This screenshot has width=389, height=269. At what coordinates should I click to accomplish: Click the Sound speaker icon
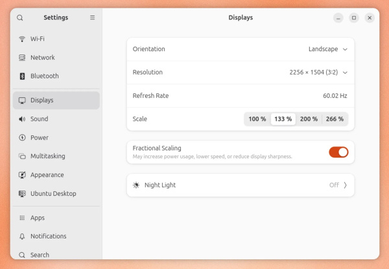click(22, 119)
